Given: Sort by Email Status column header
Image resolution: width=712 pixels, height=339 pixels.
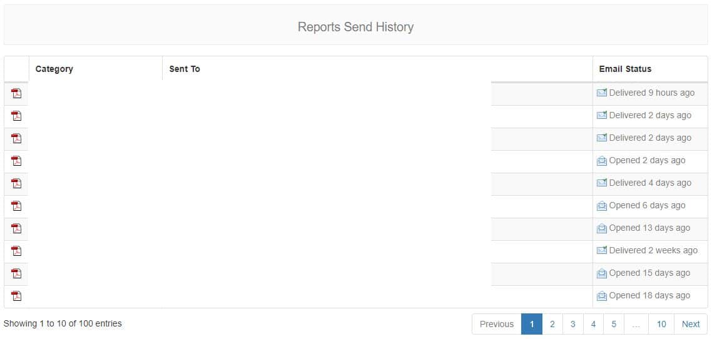Looking at the screenshot, I should click(x=625, y=69).
